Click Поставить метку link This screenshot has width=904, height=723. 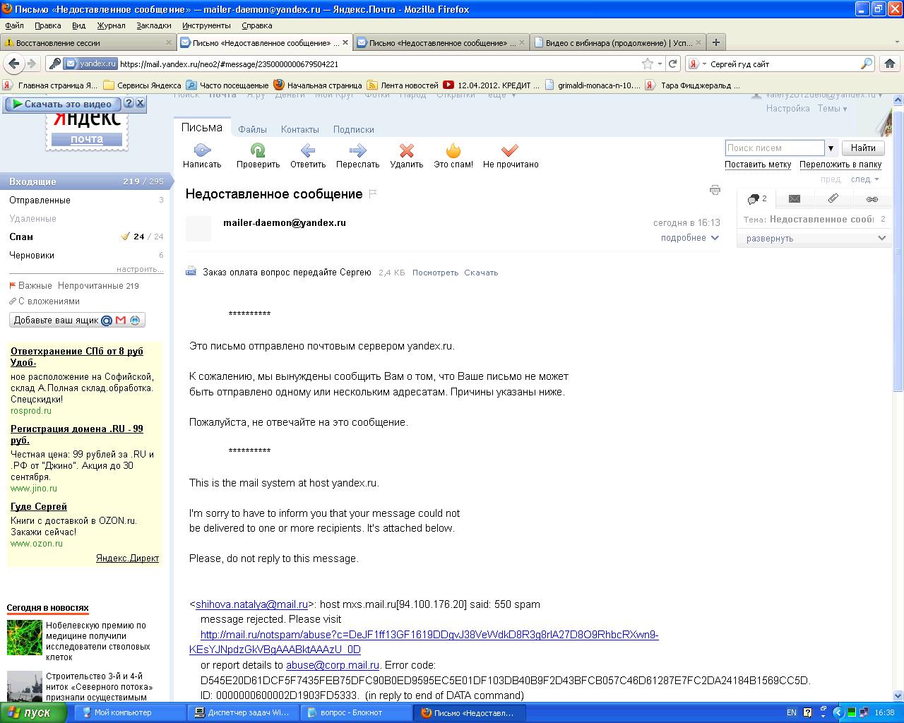coord(758,165)
